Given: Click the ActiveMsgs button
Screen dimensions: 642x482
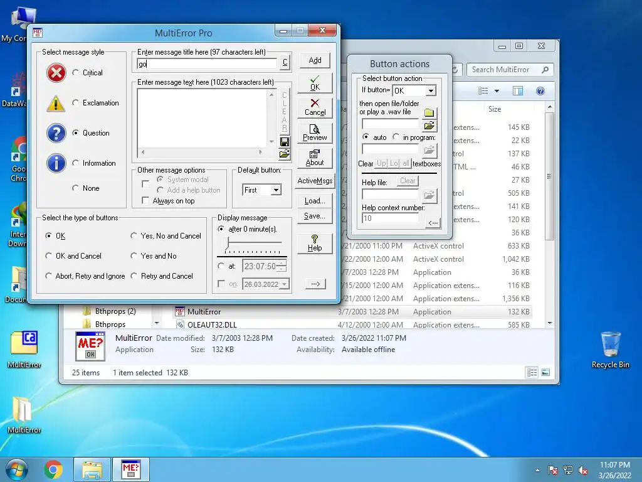Looking at the screenshot, I should coord(315,181).
